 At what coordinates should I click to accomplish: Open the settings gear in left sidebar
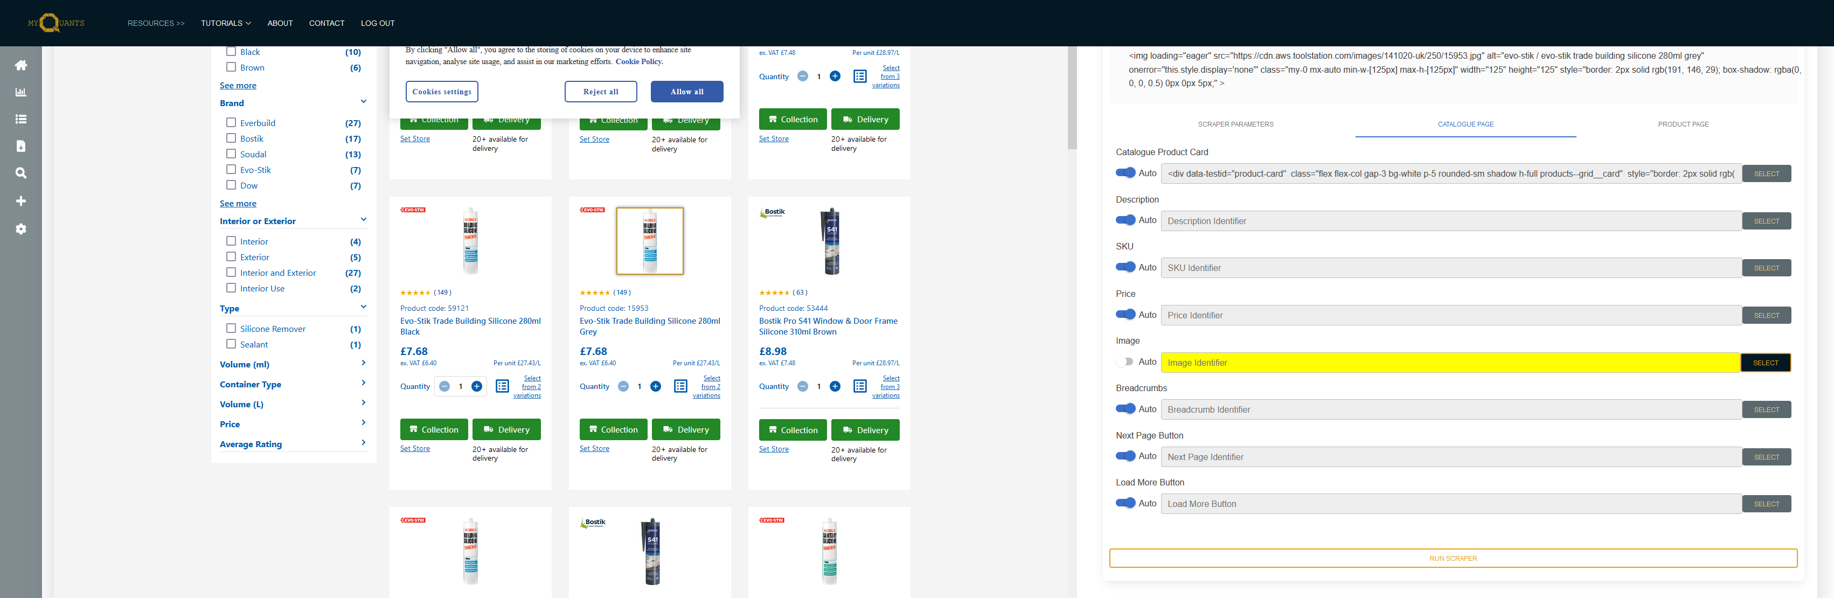(20, 228)
